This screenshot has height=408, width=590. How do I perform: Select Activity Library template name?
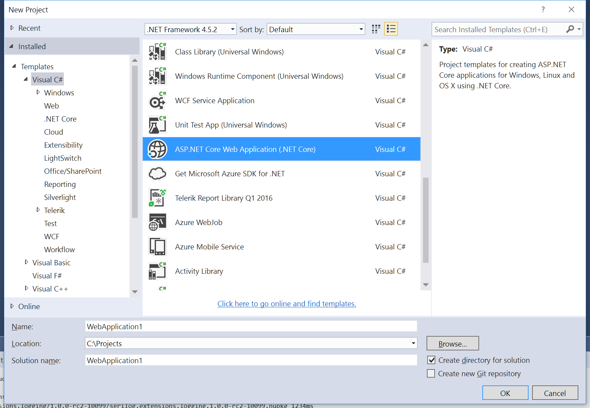coord(199,271)
